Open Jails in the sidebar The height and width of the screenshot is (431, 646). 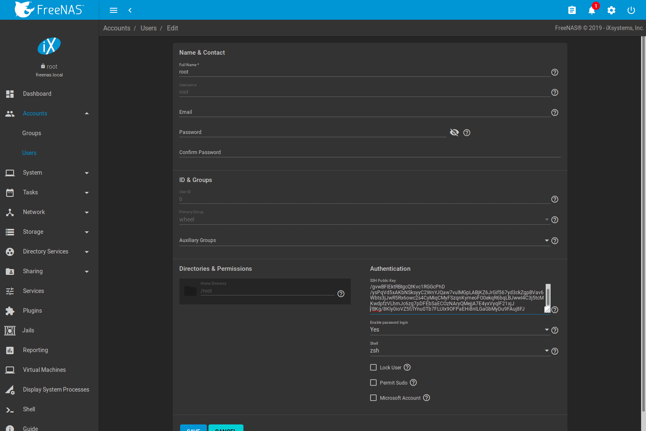(x=49, y=330)
